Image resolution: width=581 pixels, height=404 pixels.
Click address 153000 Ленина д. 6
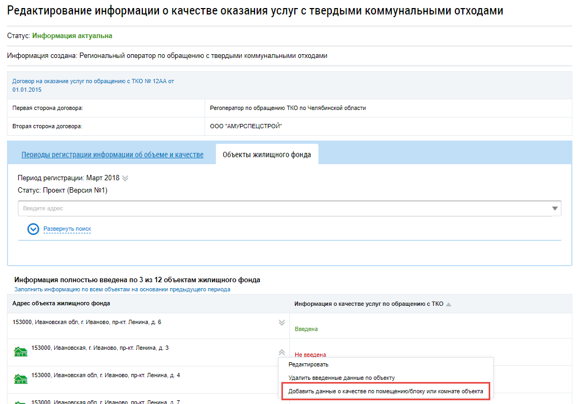[x=86, y=322]
